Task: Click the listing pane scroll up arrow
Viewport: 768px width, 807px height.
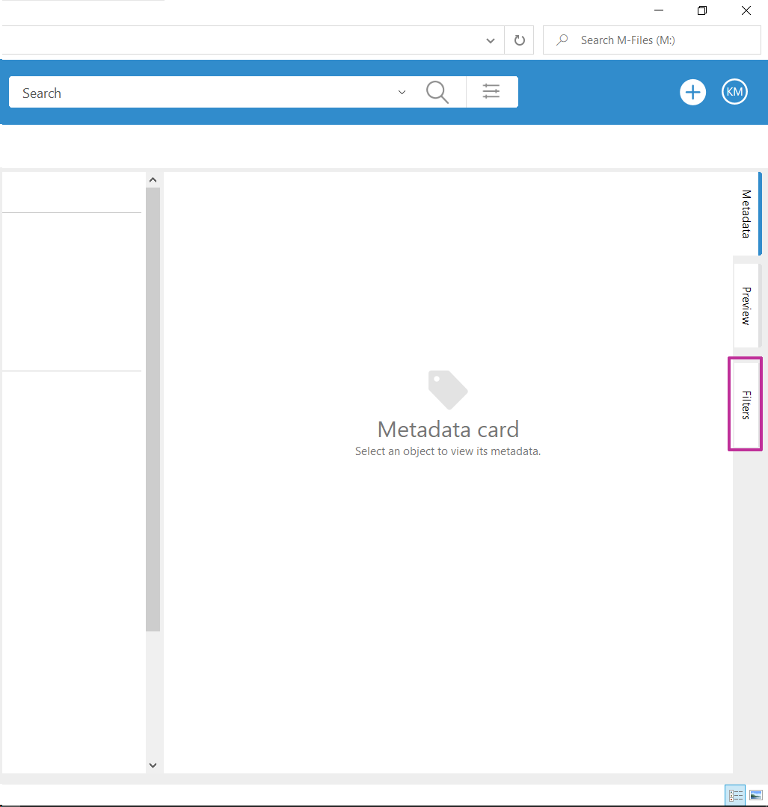Action: [x=153, y=180]
